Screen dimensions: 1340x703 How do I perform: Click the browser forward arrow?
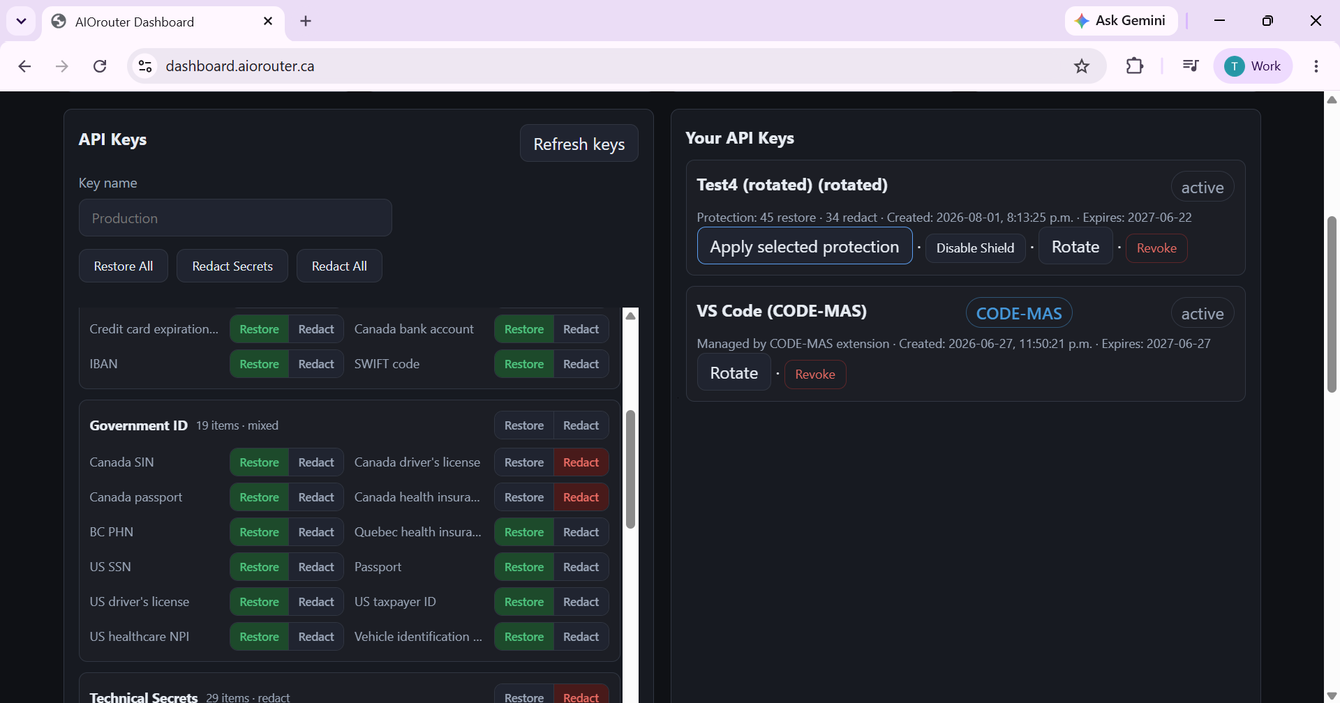point(62,66)
